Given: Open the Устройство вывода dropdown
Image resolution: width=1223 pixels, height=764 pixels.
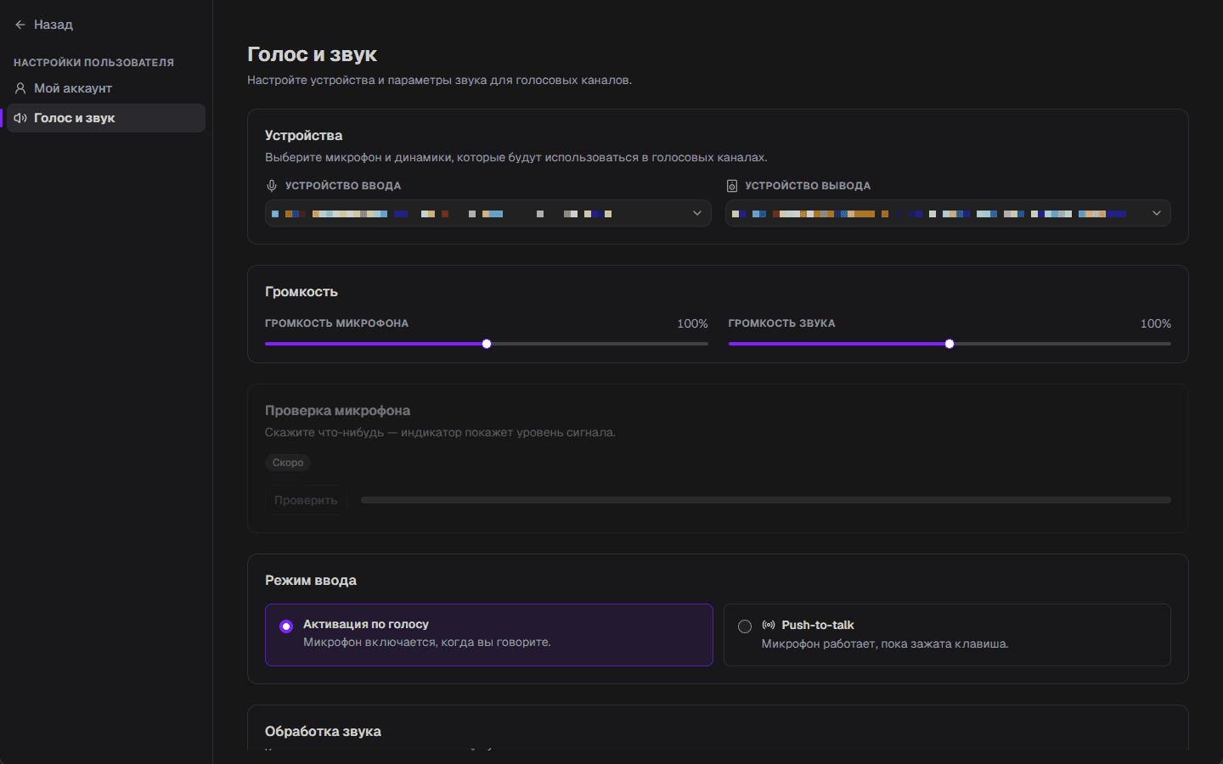Looking at the screenshot, I should click(948, 213).
